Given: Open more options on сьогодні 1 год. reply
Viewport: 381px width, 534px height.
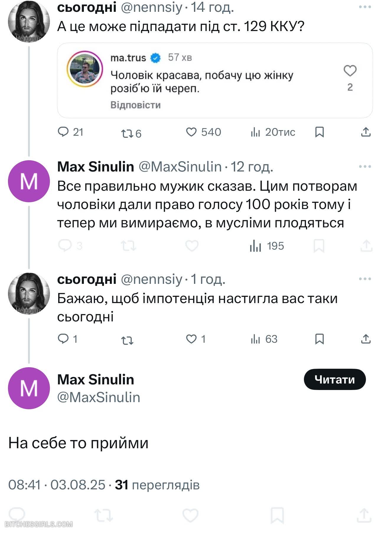Looking at the screenshot, I should tap(365, 279).
